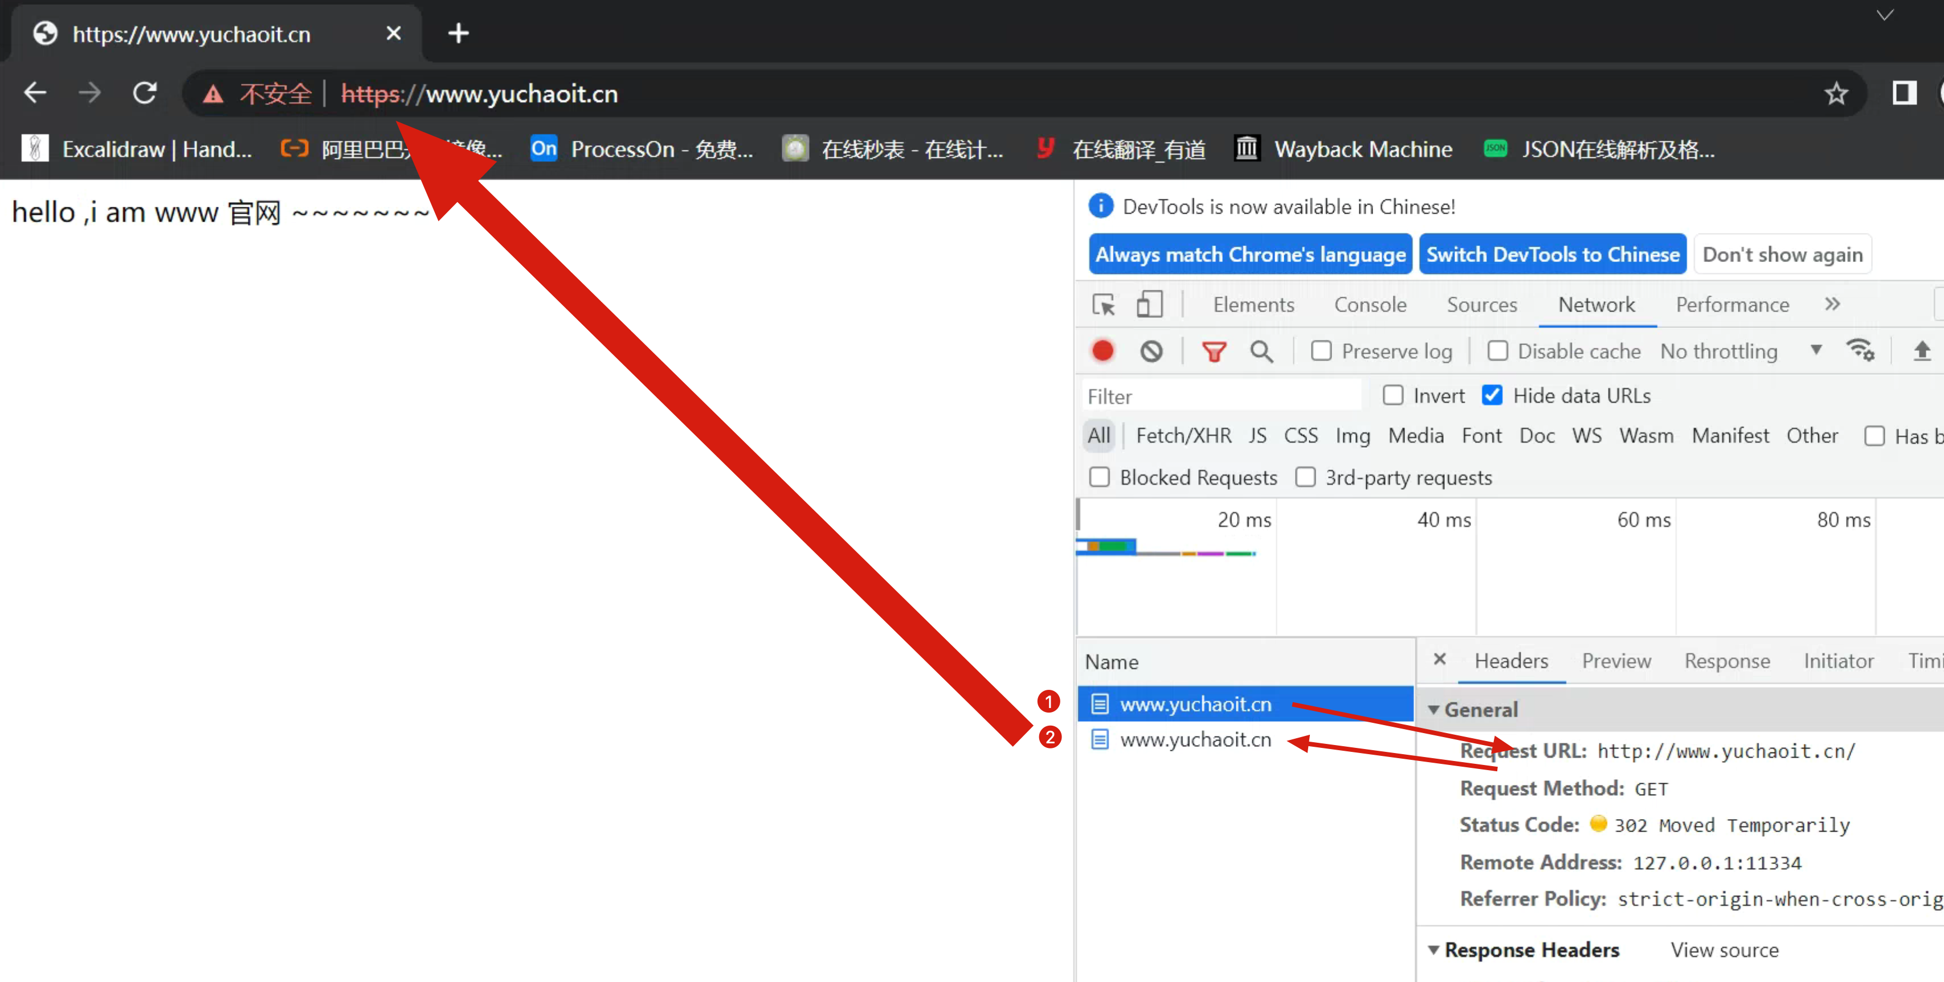Show more DevTools tabs chevron

(x=1832, y=304)
